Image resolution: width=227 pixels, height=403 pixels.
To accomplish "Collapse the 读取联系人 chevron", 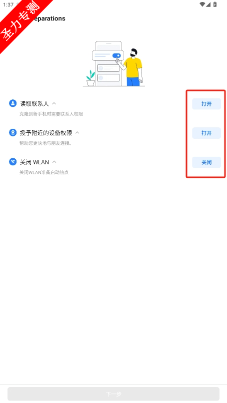I will [54, 103].
